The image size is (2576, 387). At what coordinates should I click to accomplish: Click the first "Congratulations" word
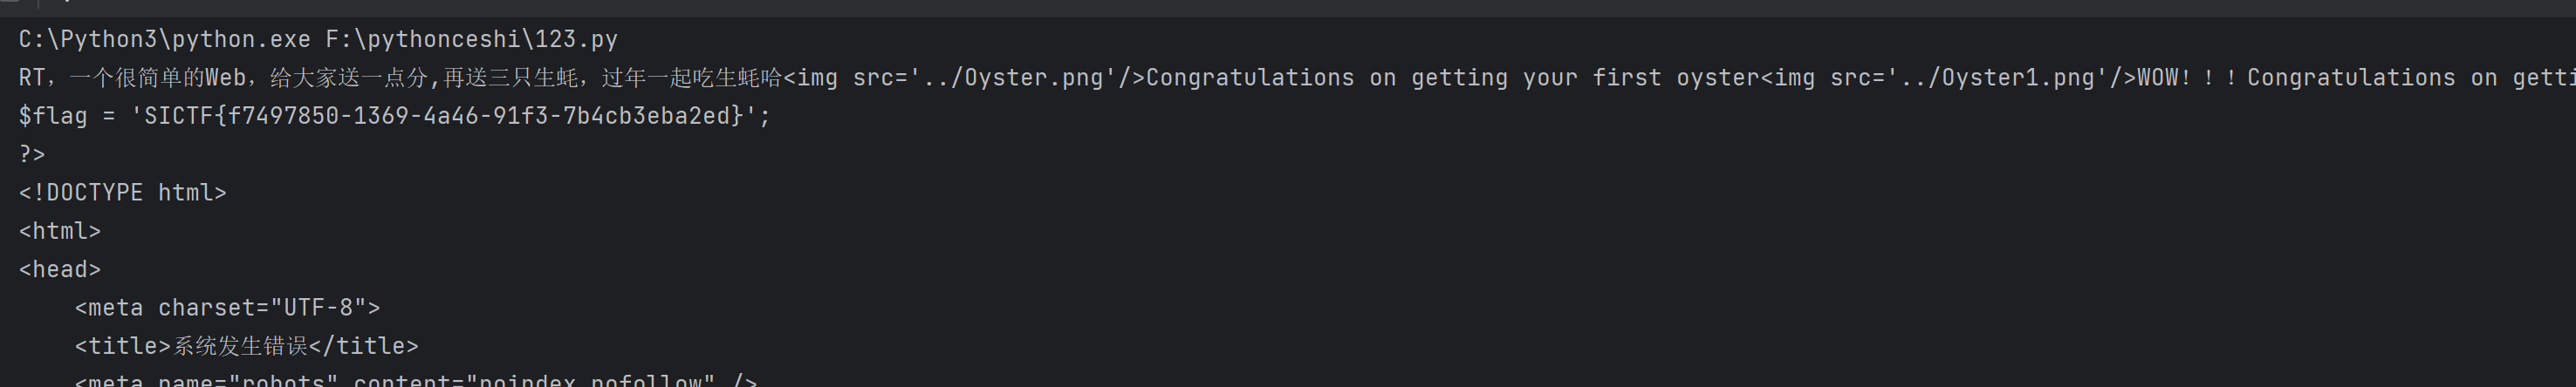click(x=1250, y=77)
